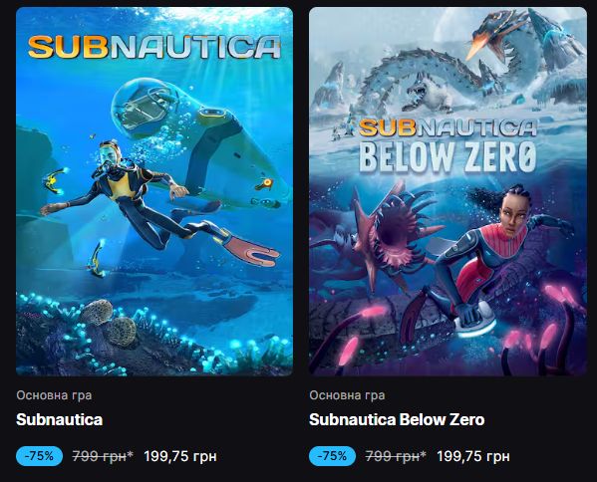Click the 'Основна гра' label above Subnautica

coord(54,395)
